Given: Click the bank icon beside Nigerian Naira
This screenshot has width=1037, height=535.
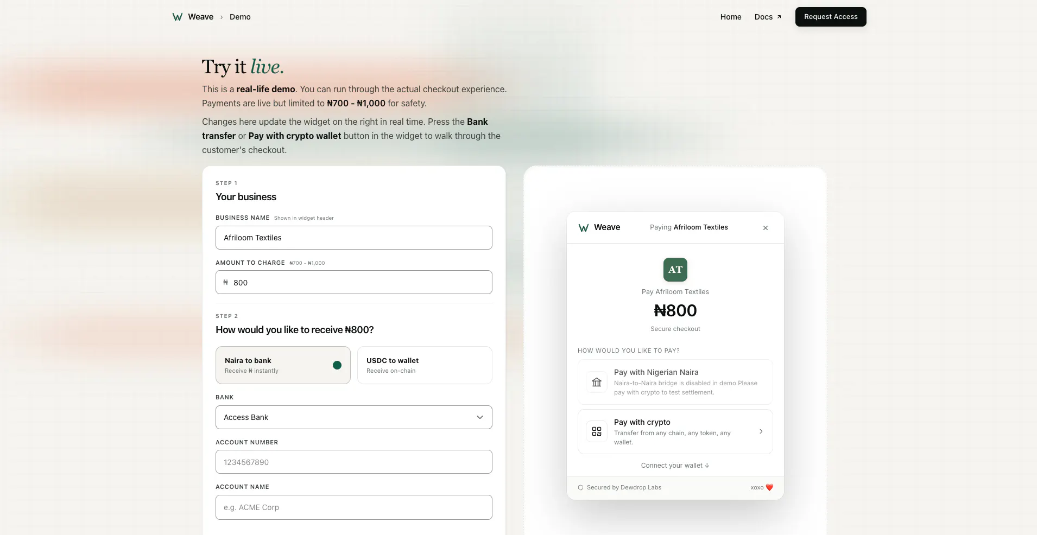Looking at the screenshot, I should tap(597, 382).
